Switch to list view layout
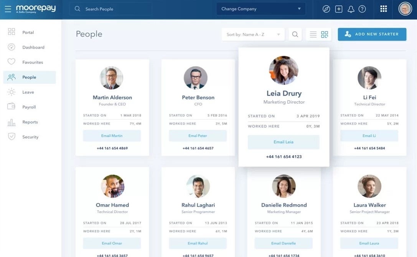 click(313, 34)
